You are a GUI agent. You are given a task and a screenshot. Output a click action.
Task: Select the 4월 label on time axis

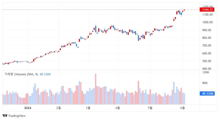pyautogui.click(x=117, y=108)
